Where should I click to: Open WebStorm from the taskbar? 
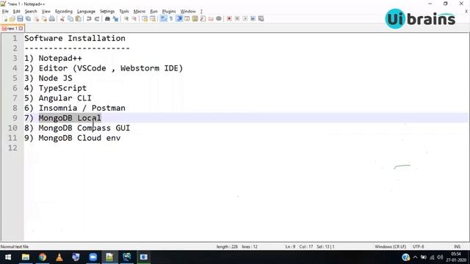tap(127, 257)
